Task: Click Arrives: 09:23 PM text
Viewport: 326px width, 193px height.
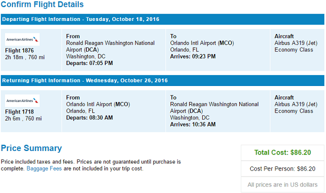Action: pos(193,56)
